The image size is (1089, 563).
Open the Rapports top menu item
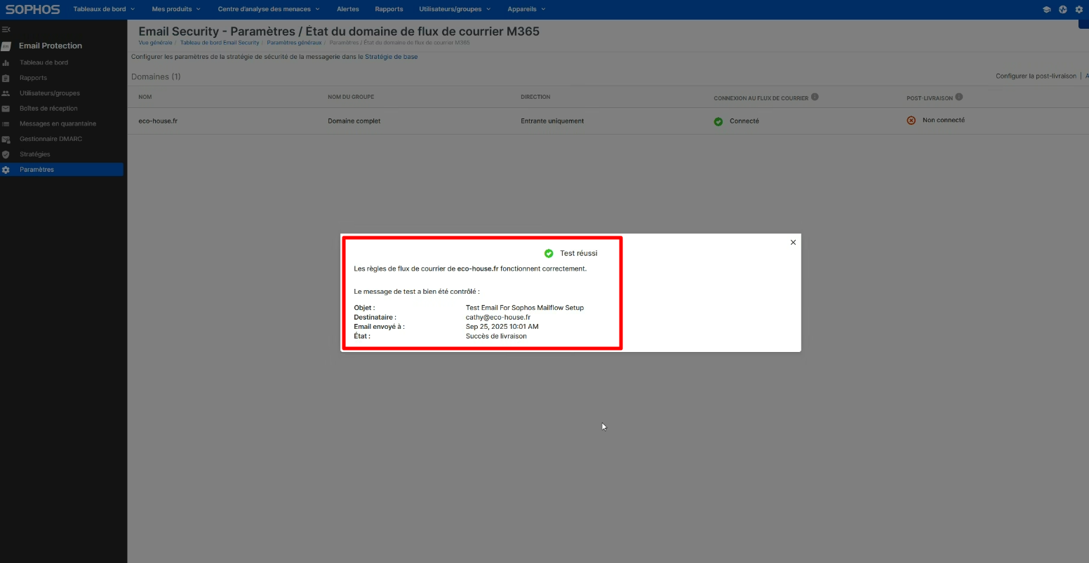coord(389,9)
